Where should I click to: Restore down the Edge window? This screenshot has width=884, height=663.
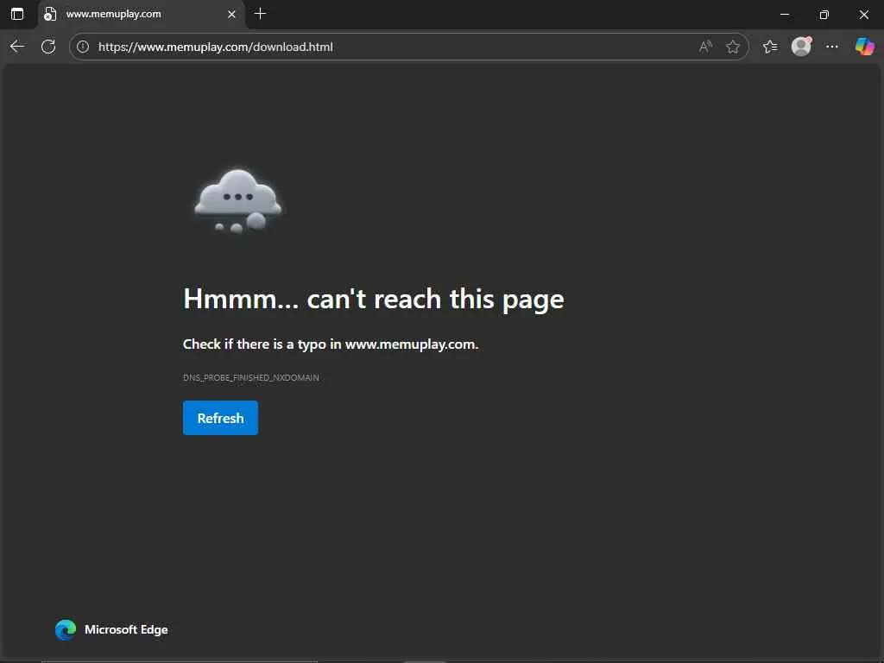pos(824,14)
